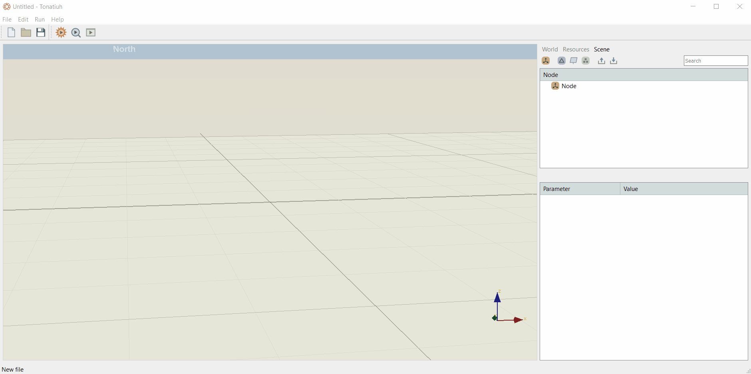Click the upload arrow icon in Scene panel
The image size is (751, 374).
coord(602,61)
